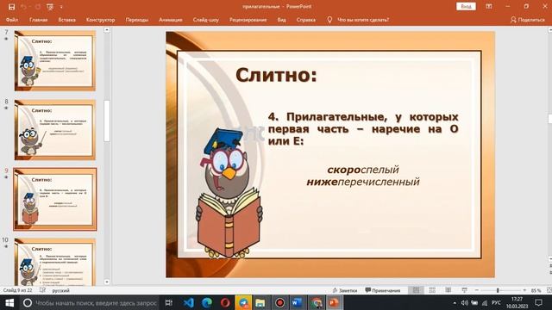The height and width of the screenshot is (310, 552).
Task: Click the zoom slider handle
Action: tap(498, 290)
